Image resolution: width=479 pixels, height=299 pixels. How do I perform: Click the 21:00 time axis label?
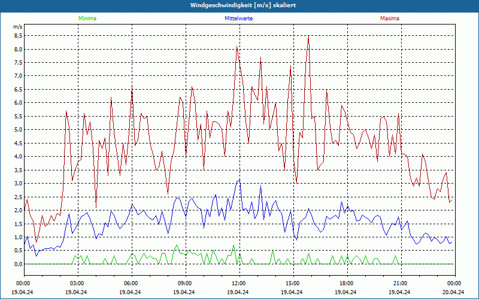click(400, 283)
